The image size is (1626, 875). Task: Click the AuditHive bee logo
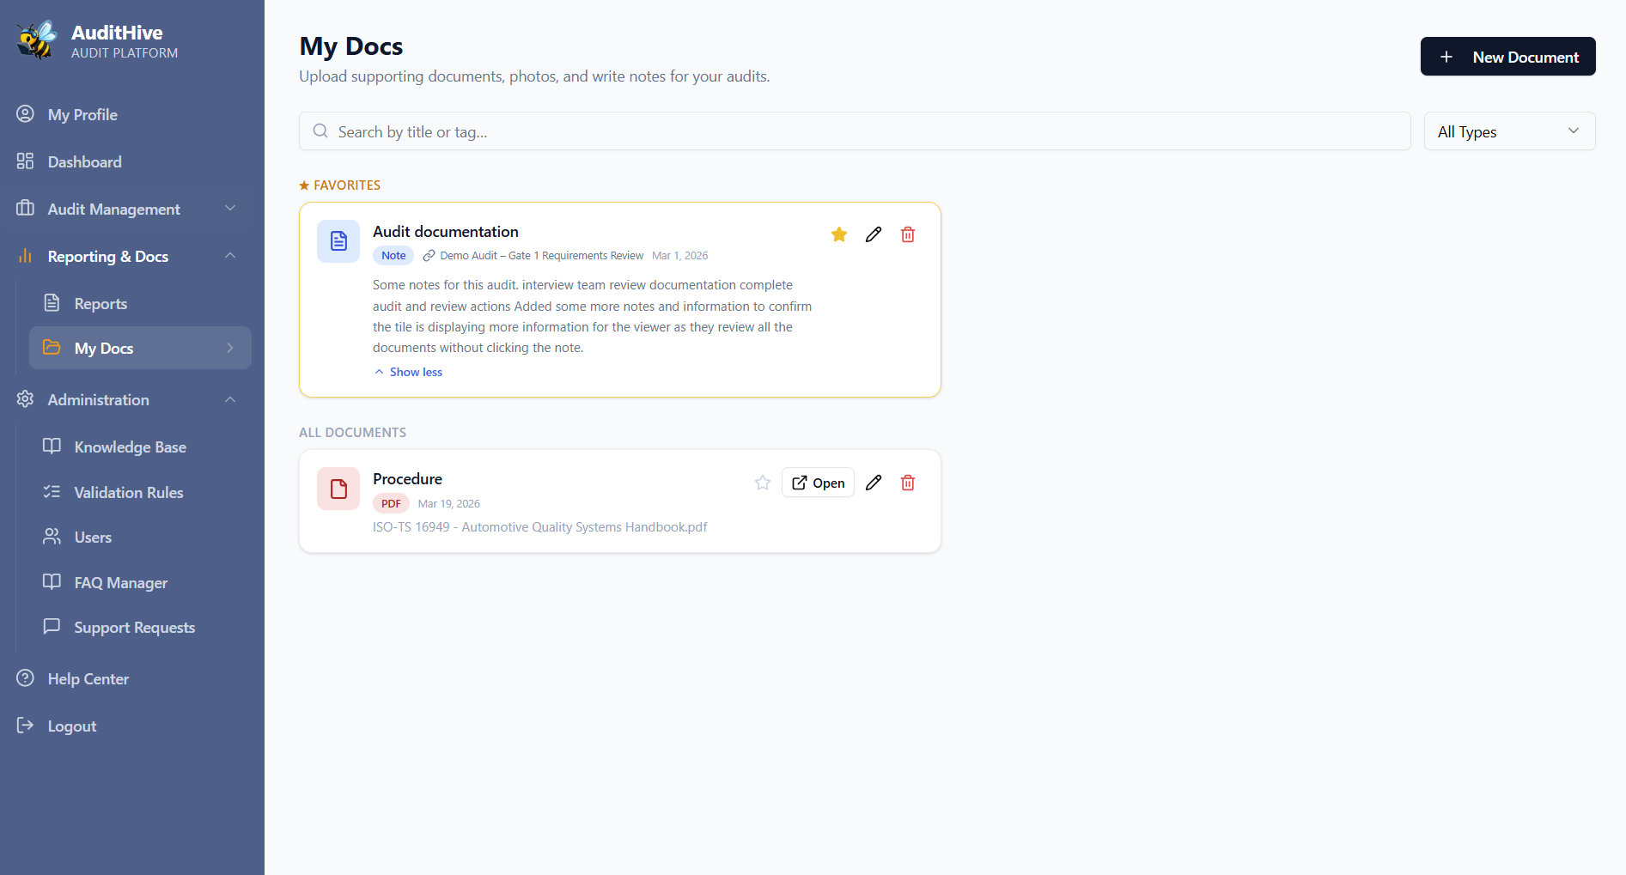(37, 40)
